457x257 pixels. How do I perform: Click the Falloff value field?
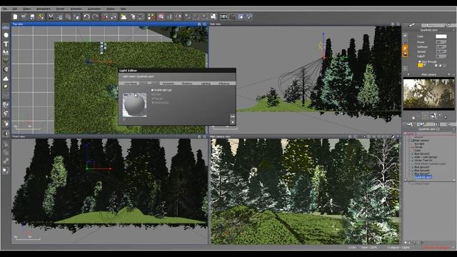441,56
